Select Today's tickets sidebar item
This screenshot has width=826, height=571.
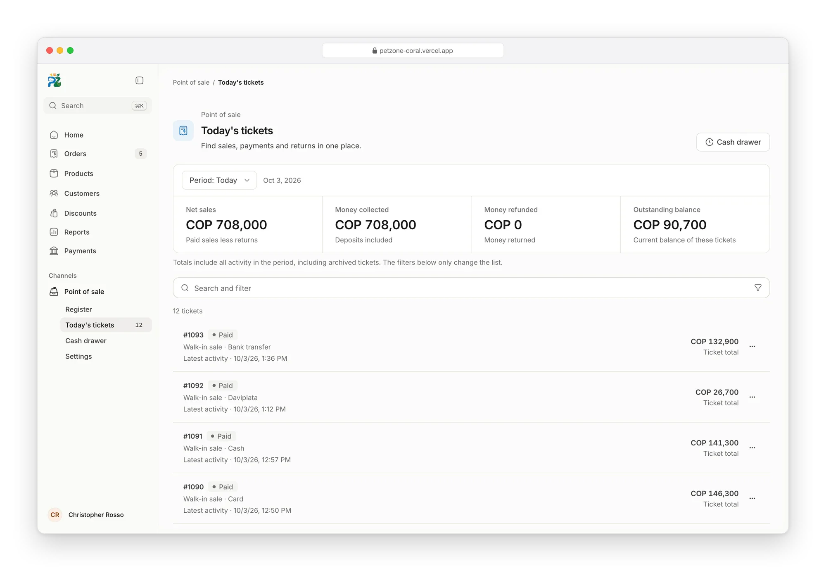(x=106, y=325)
